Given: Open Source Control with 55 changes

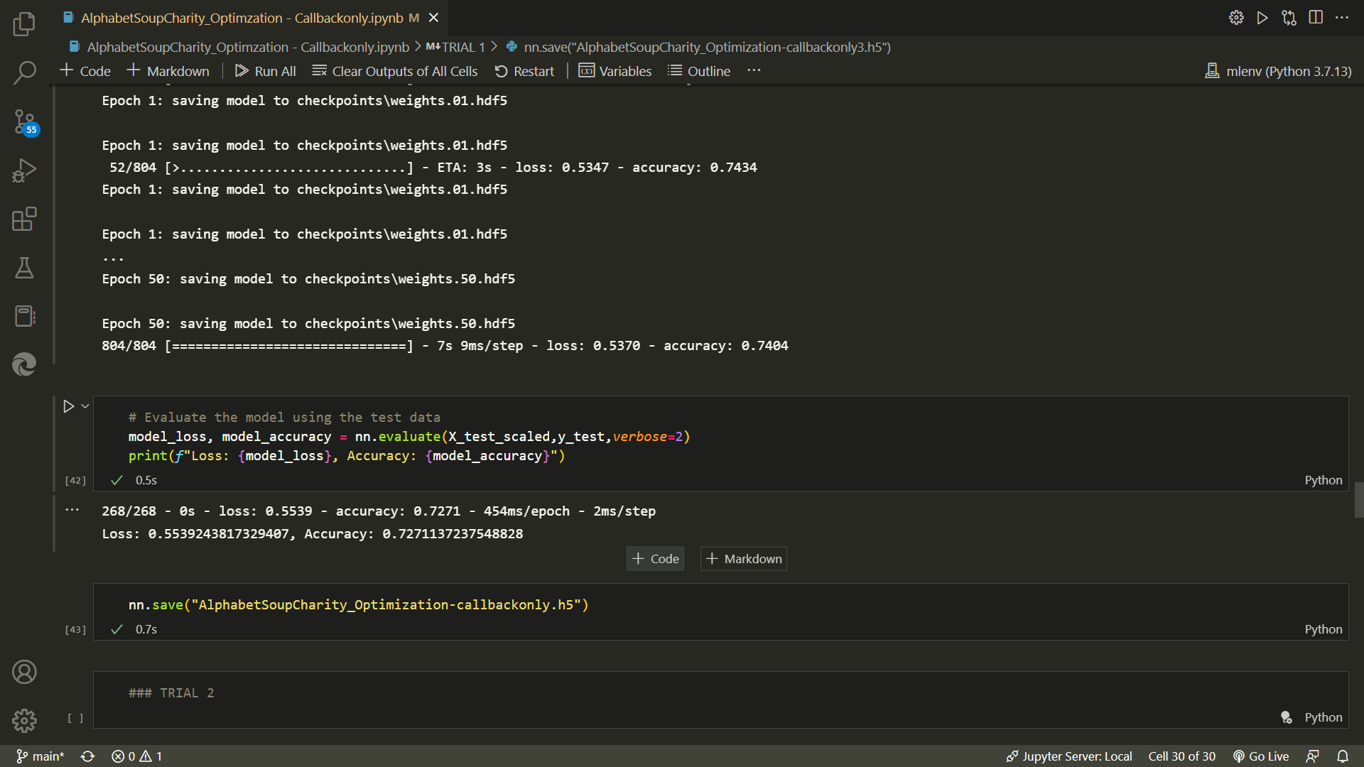Looking at the screenshot, I should pos(24,122).
